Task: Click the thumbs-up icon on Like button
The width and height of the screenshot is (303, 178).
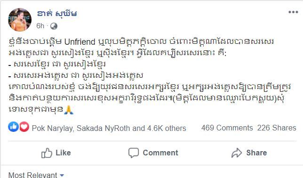Action: pyautogui.click(x=47, y=153)
